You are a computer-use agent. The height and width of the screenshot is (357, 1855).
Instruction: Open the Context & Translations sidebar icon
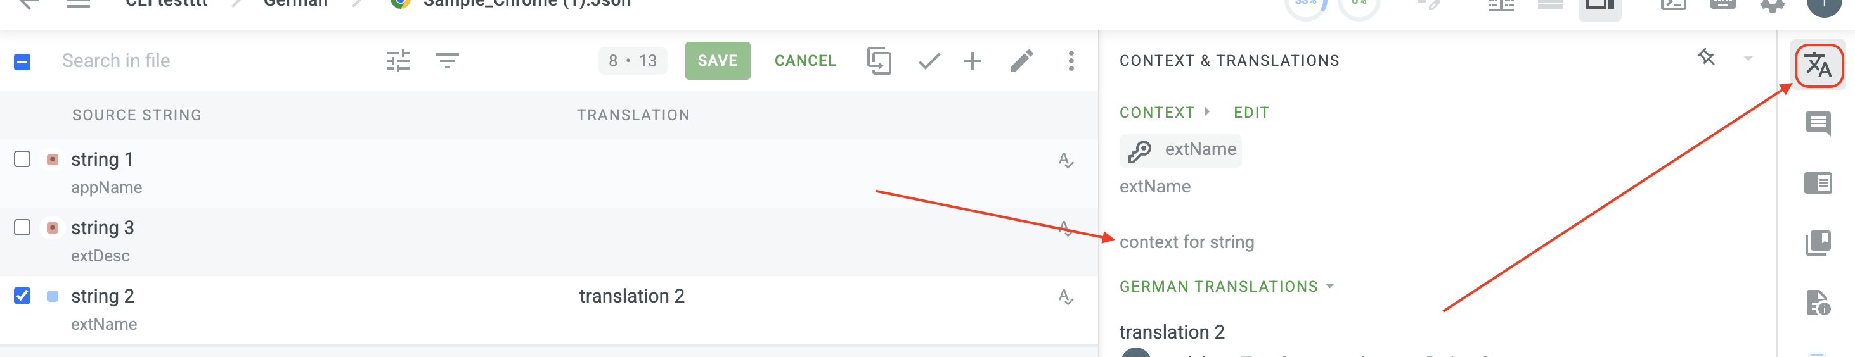tap(1818, 66)
